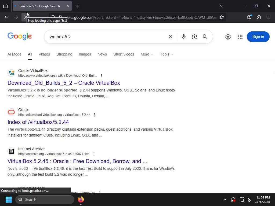Click the browser address bar URL

click(141, 17)
